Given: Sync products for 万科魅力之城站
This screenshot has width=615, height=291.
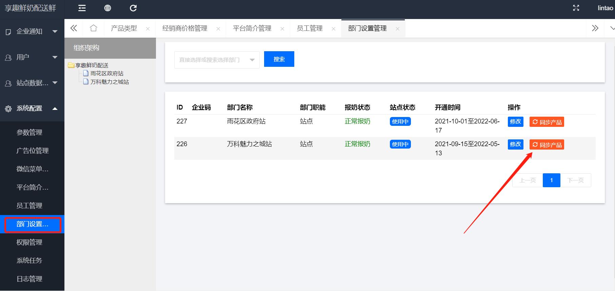Looking at the screenshot, I should (x=547, y=145).
